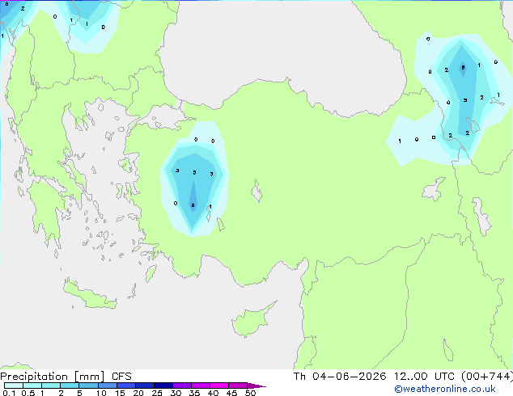The width and height of the screenshot is (513, 396).
Task: Select the 10–15 mm legend color box
Action: click(107, 385)
